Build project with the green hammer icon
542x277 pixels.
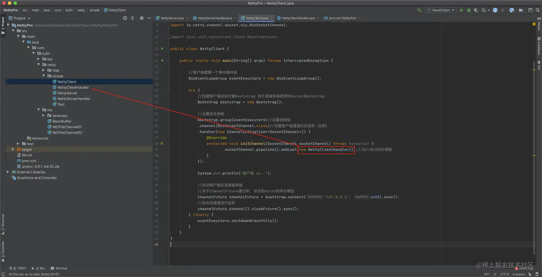click(419, 10)
